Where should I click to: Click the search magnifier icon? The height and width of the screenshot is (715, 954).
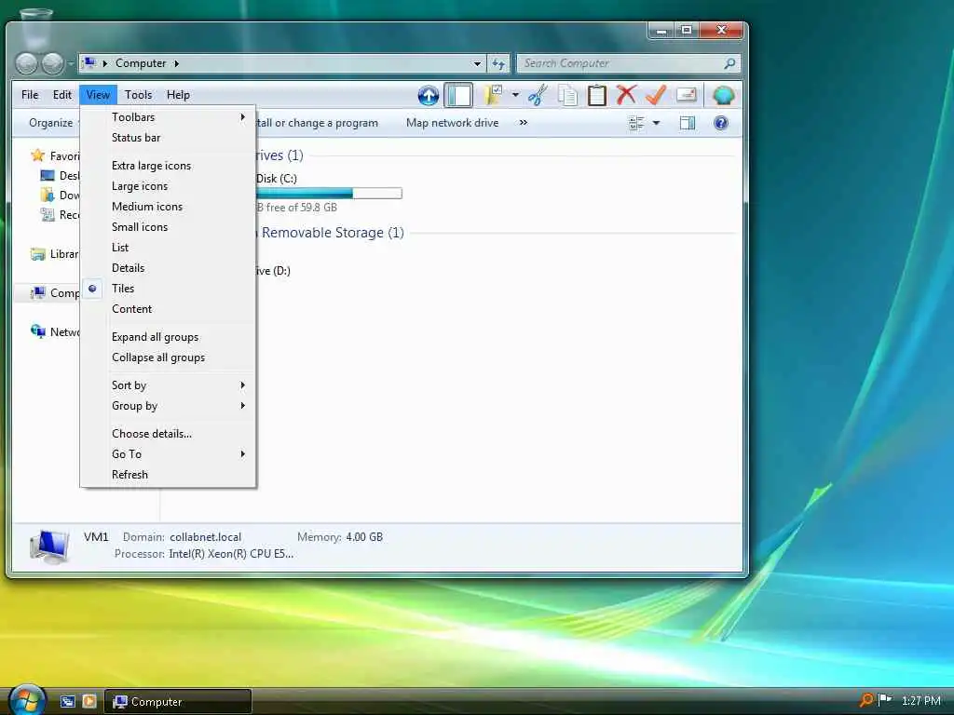click(730, 63)
